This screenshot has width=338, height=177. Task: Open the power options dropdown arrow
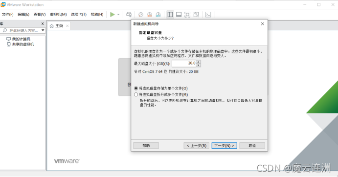pos(118,15)
